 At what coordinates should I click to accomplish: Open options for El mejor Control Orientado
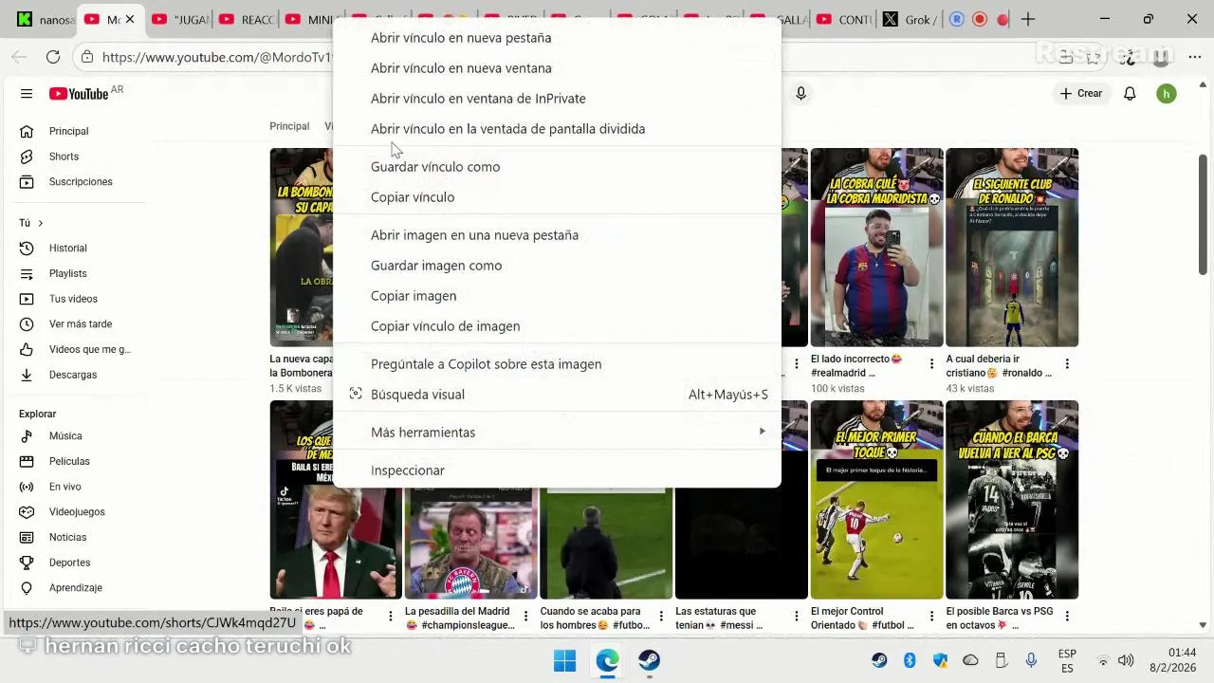(x=931, y=616)
